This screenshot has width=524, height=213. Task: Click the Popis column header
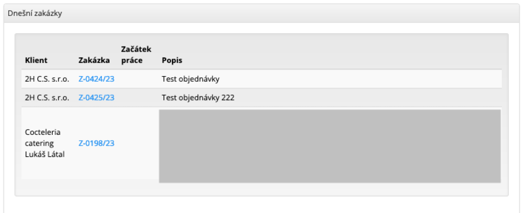click(x=172, y=60)
